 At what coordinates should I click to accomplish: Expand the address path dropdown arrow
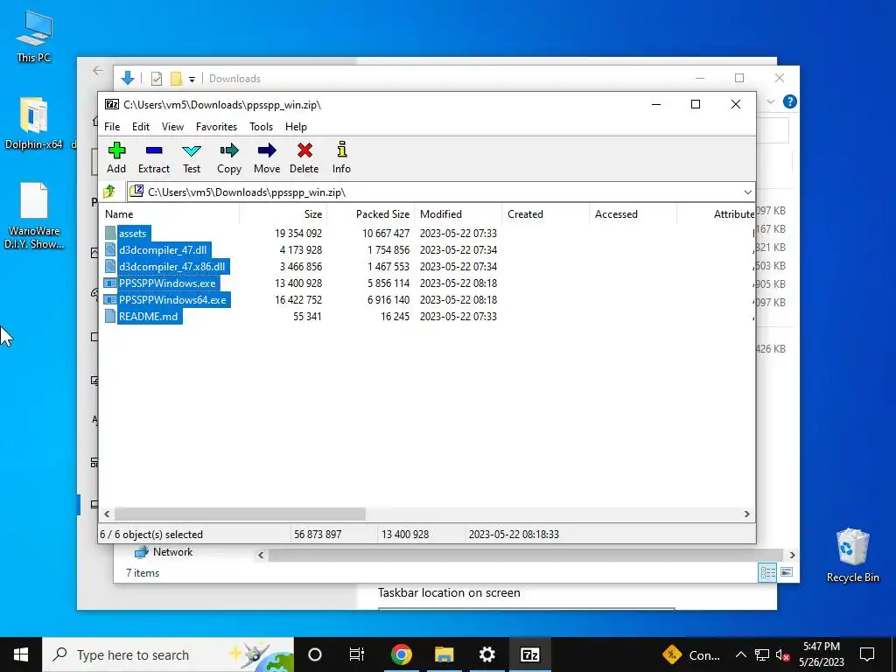click(x=747, y=192)
